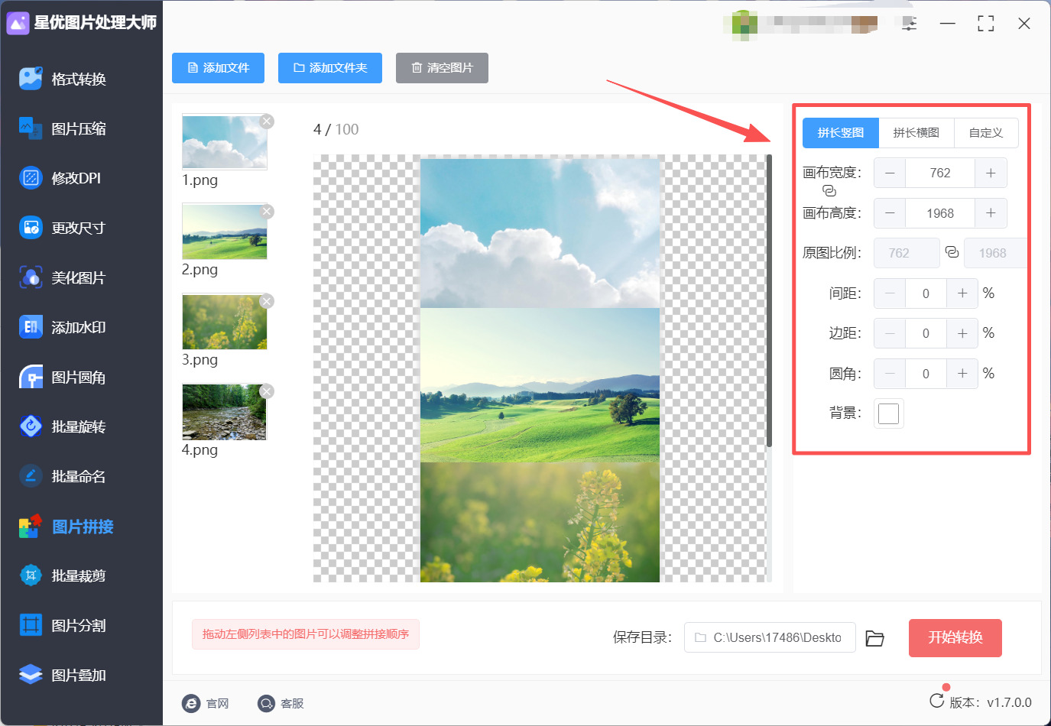1051x726 pixels.
Task: Select the 2.png thumbnail in list
Action: click(225, 232)
